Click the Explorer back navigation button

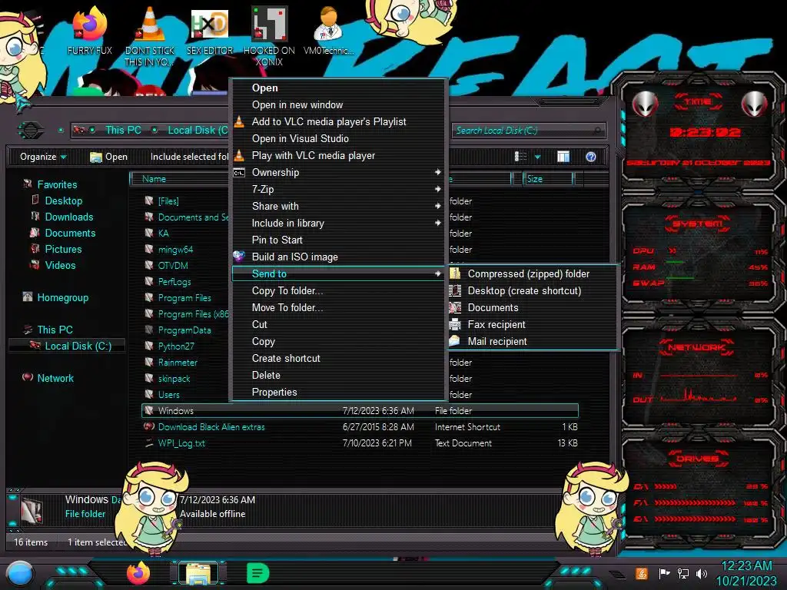pos(31,131)
